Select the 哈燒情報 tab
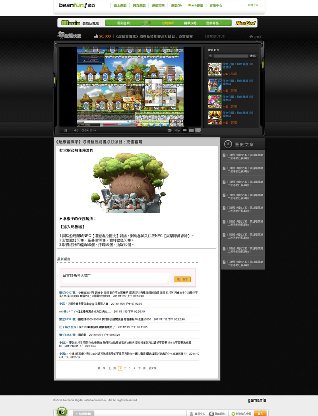 click(168, 23)
